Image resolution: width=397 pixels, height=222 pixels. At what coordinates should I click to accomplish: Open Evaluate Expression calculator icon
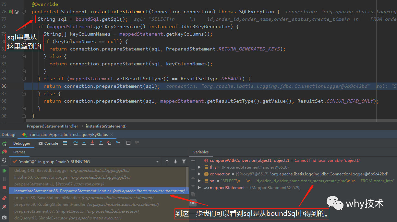tap(128, 143)
